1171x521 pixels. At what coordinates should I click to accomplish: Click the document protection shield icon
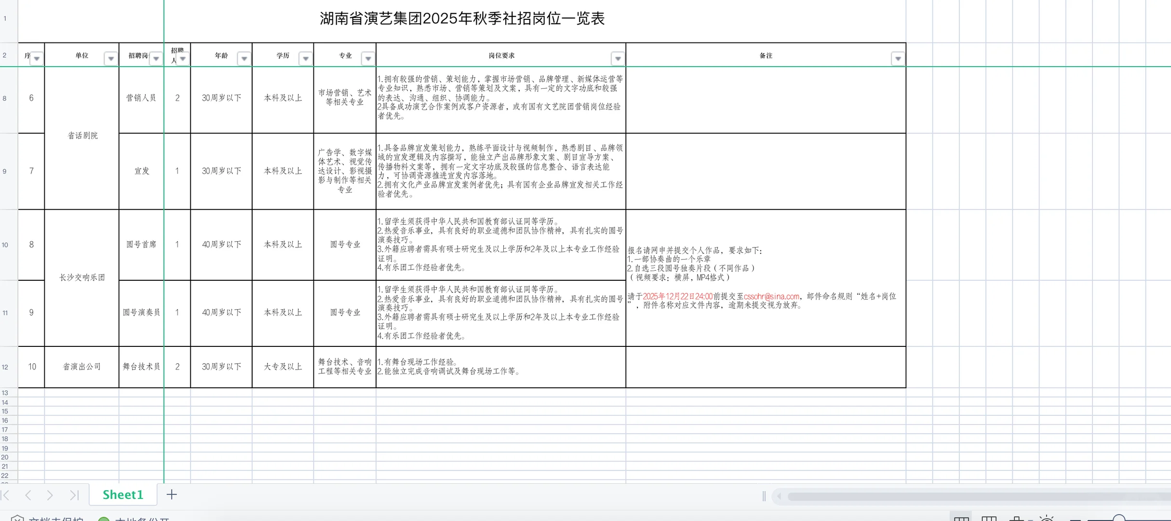tap(17, 519)
